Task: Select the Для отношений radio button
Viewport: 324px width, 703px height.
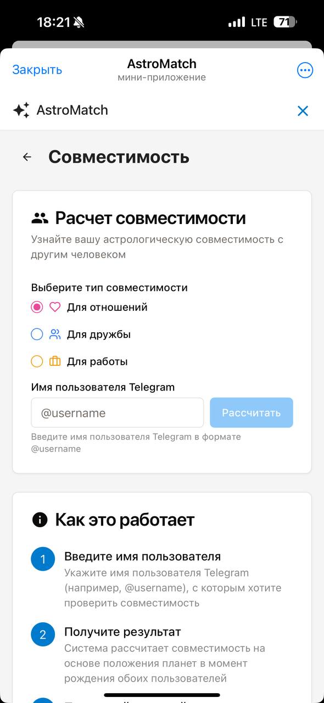Action: point(36,307)
